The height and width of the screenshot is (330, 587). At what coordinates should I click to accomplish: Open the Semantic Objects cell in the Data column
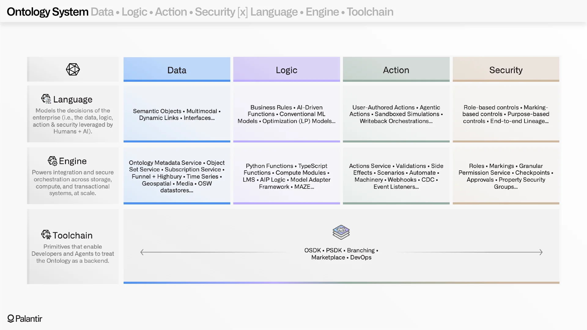click(x=177, y=114)
